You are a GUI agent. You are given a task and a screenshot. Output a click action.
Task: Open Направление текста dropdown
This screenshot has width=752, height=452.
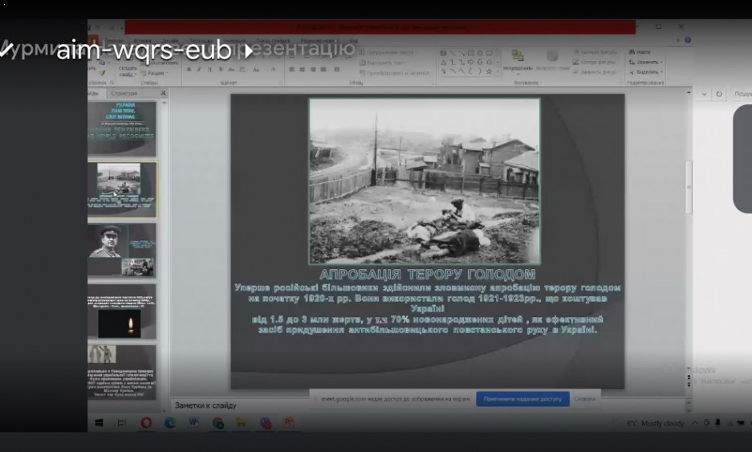388,52
